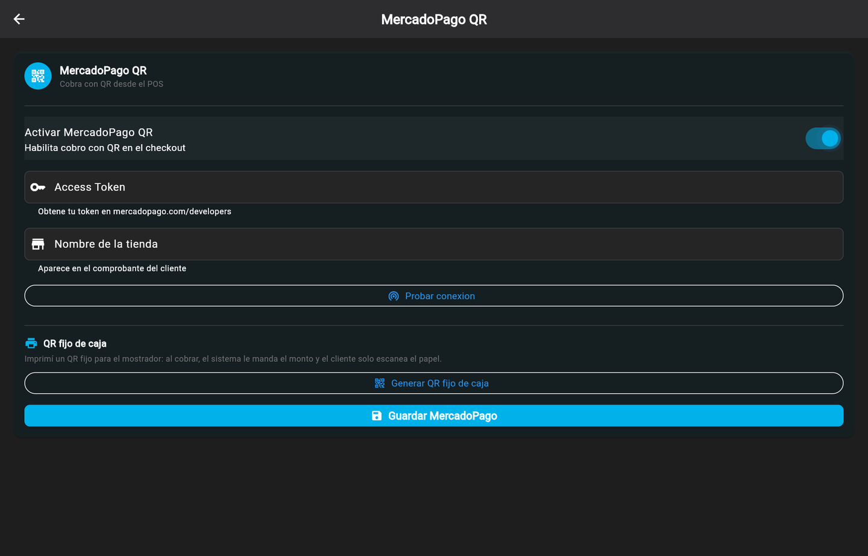Save settings with Guardar MercadoPago
The image size is (868, 556).
434,415
